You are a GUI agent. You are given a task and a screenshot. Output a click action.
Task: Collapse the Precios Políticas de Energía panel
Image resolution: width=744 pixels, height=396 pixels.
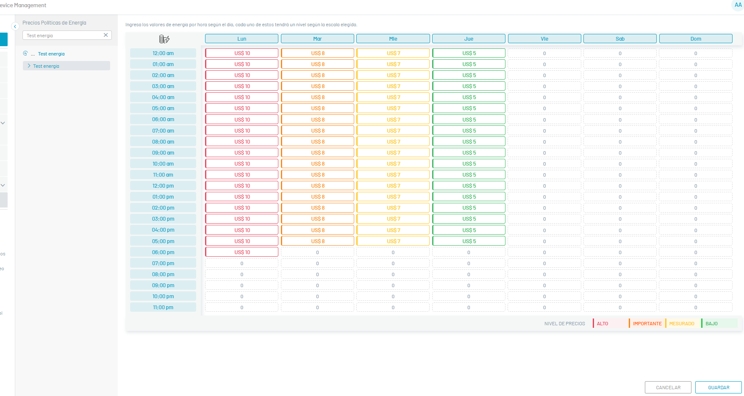pyautogui.click(x=15, y=26)
